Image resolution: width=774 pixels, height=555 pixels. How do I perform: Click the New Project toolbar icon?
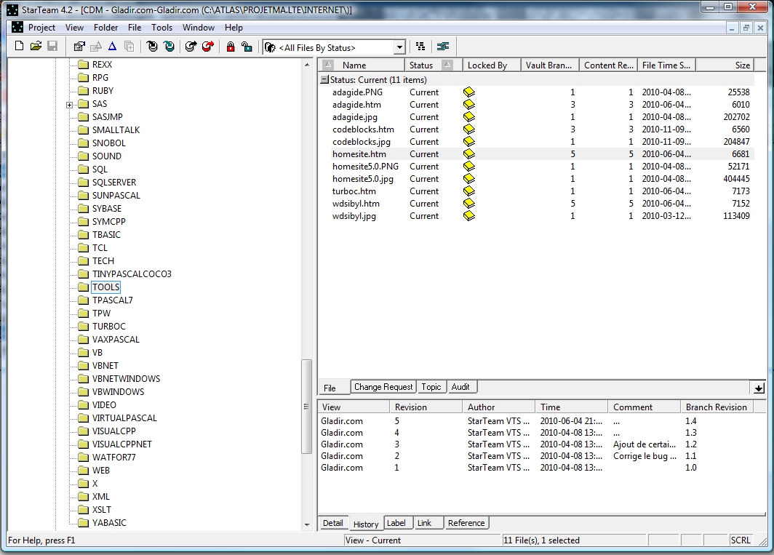(x=20, y=47)
